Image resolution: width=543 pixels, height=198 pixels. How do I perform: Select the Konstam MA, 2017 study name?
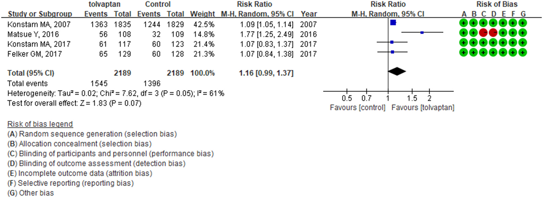(39, 44)
